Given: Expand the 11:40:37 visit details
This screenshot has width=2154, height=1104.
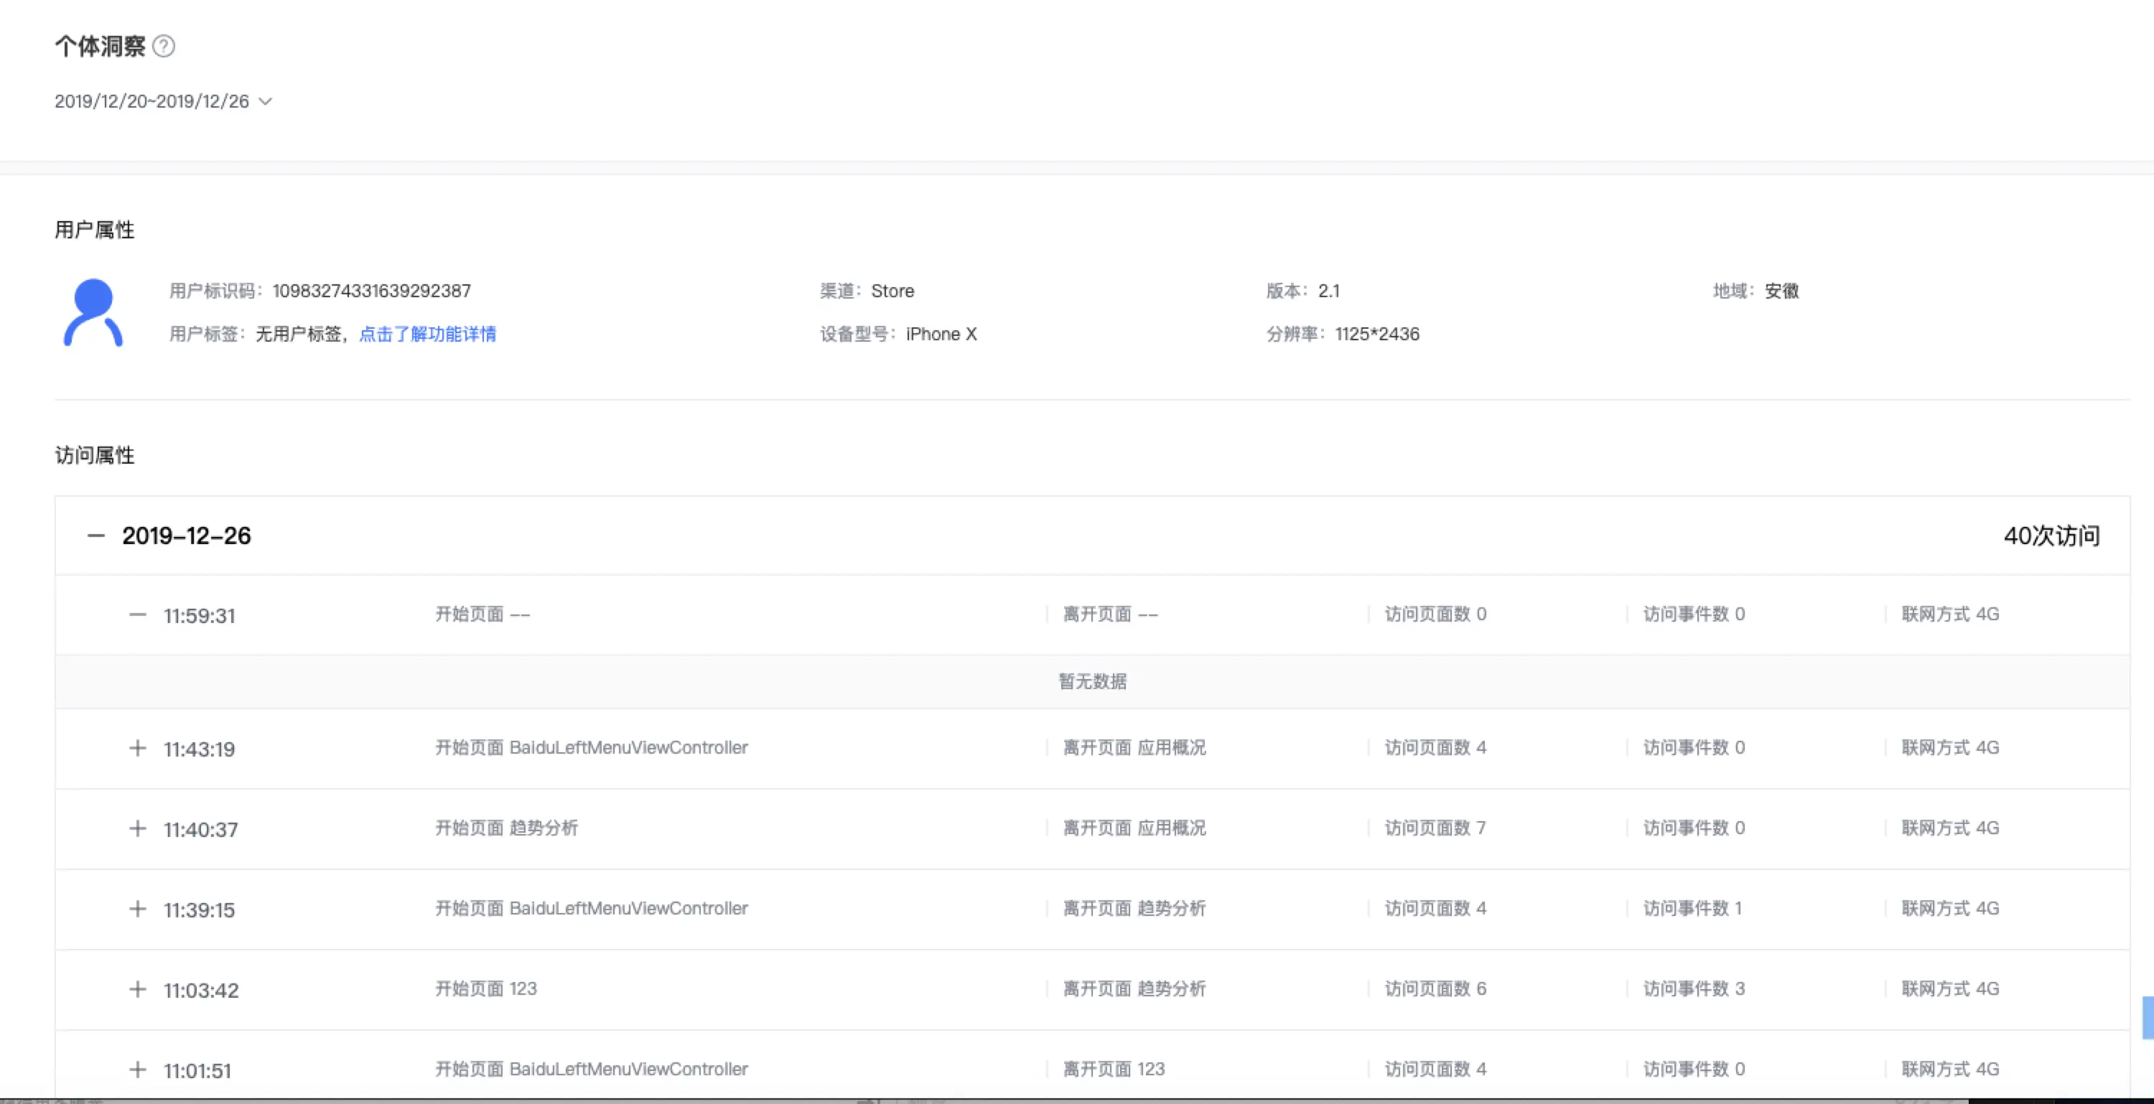Looking at the screenshot, I should 137,828.
